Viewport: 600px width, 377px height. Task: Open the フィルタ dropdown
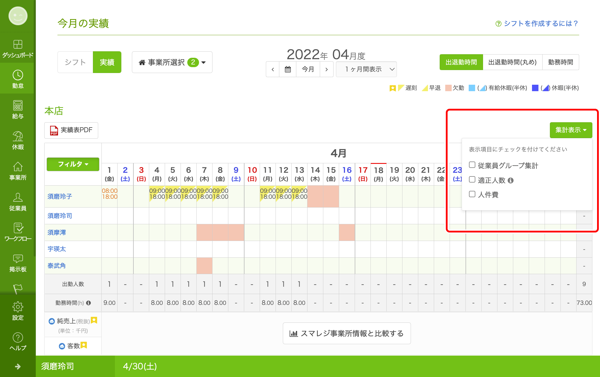pos(73,164)
